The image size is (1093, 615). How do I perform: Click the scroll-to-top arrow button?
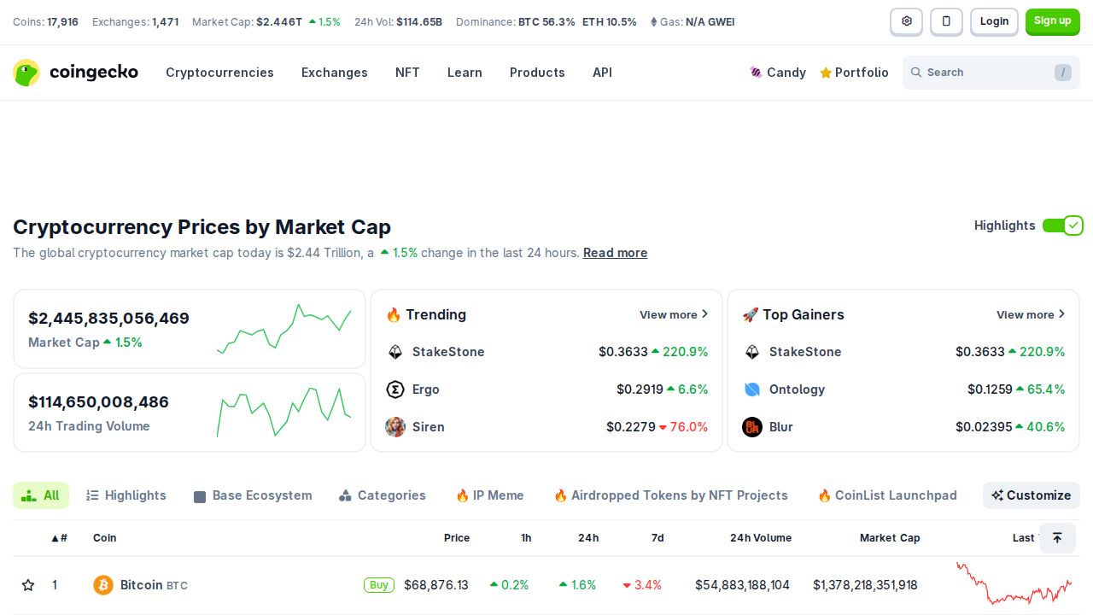click(1057, 538)
